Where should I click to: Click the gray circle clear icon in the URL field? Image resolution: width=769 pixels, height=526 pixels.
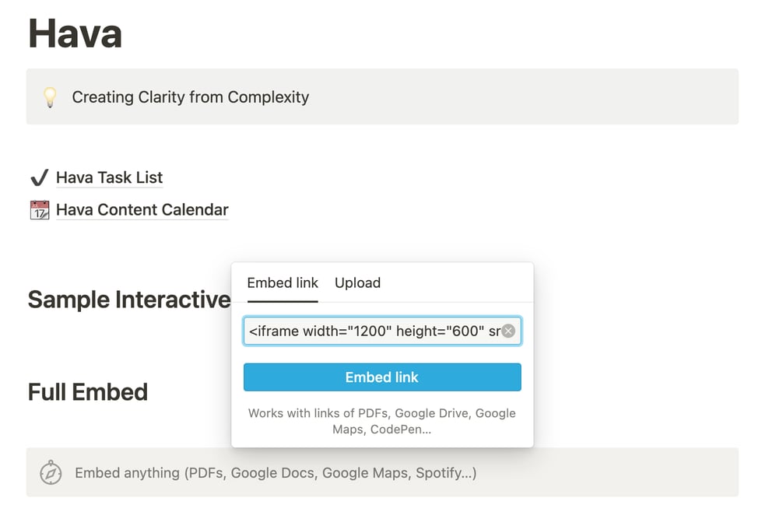coord(507,331)
